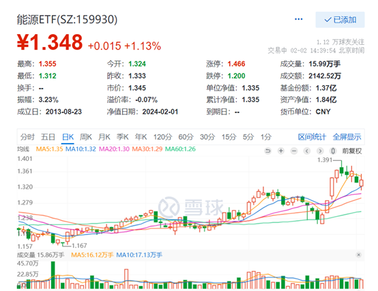Switch to the 15分 interval tab
Viewport: 378px width, 291px height.
pos(229,137)
